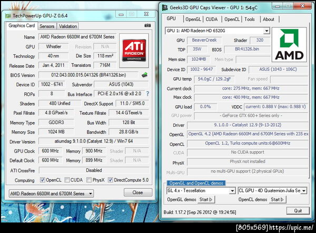Click the BeaverCreek GPU field
The image size is (316, 233).
click(x=204, y=40)
